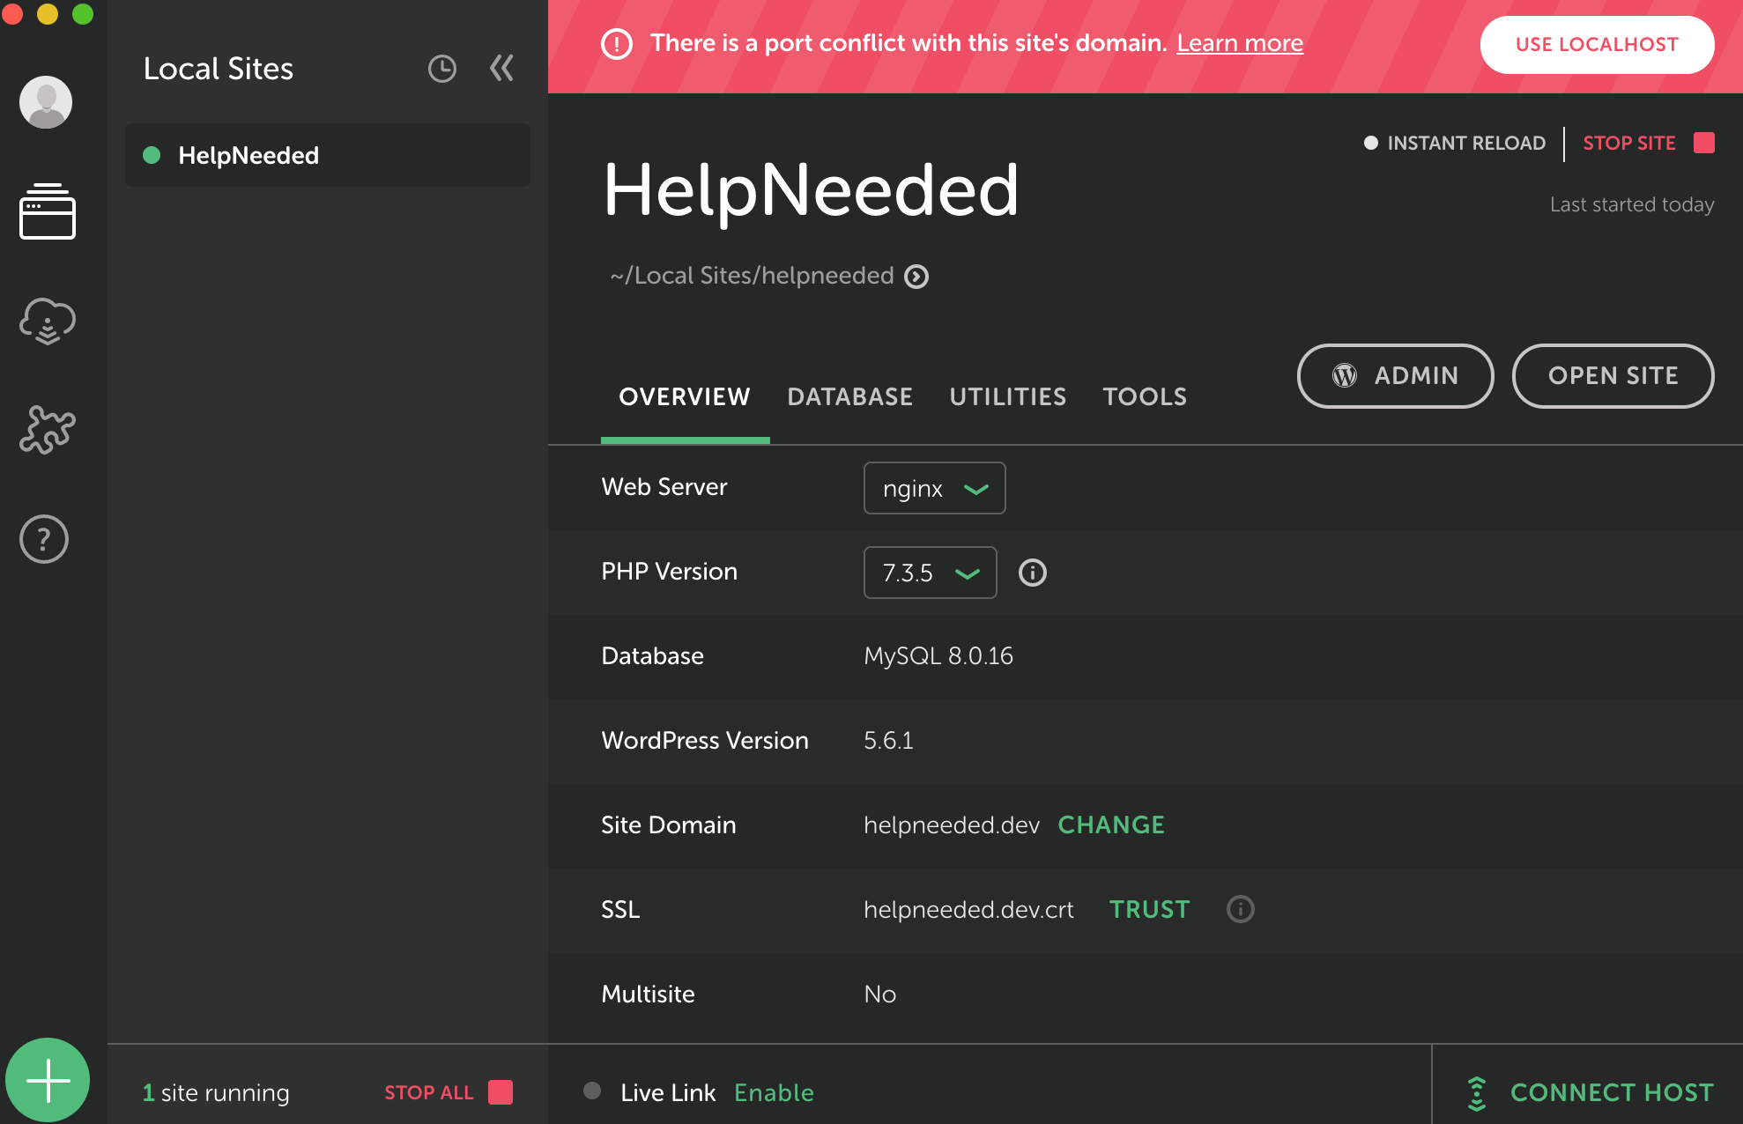1743x1124 pixels.
Task: Follow the Learn more link
Action: tap(1239, 43)
